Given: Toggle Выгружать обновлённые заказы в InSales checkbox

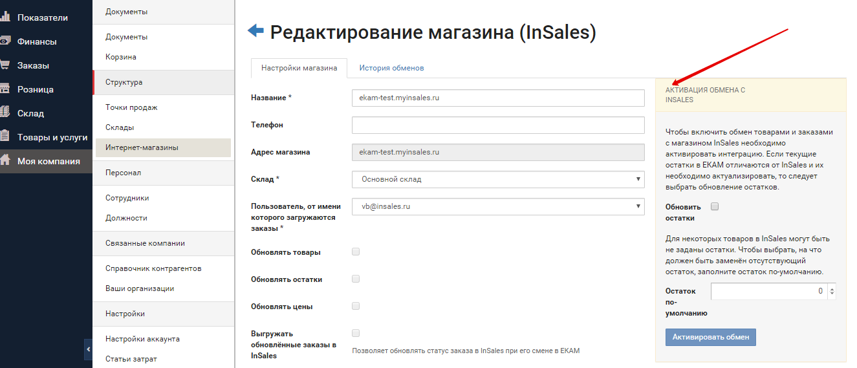Looking at the screenshot, I should tap(356, 333).
